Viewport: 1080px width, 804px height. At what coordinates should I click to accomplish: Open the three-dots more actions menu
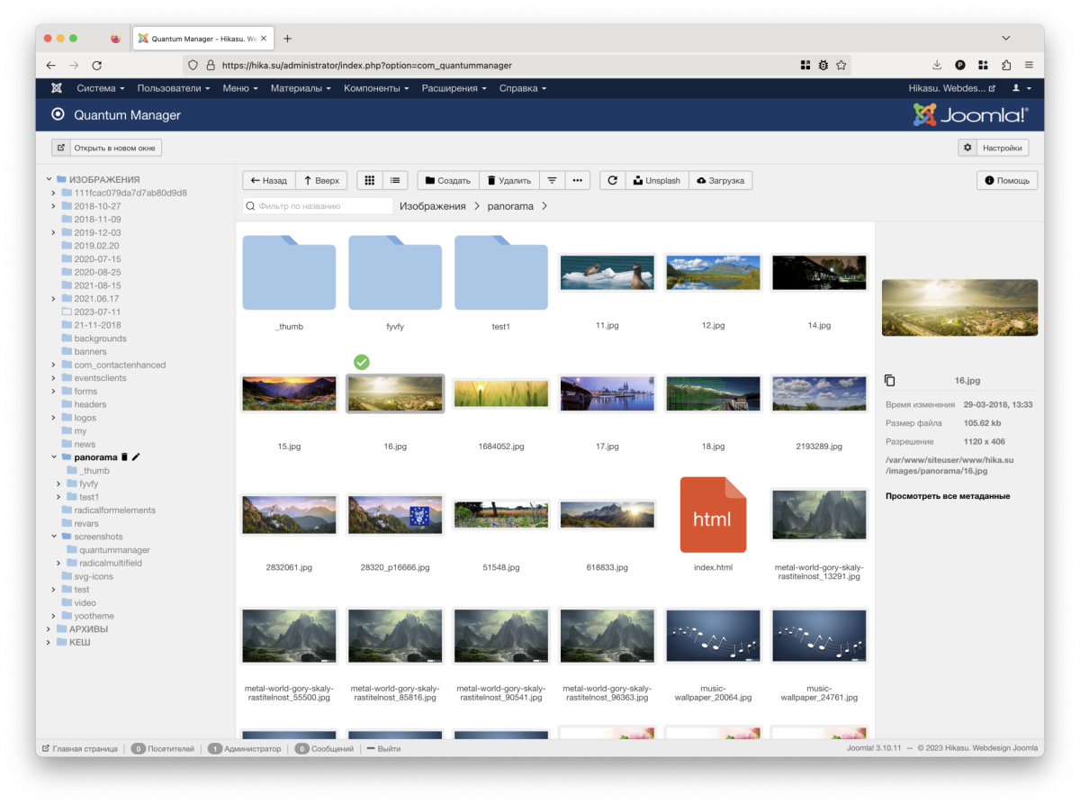(577, 180)
